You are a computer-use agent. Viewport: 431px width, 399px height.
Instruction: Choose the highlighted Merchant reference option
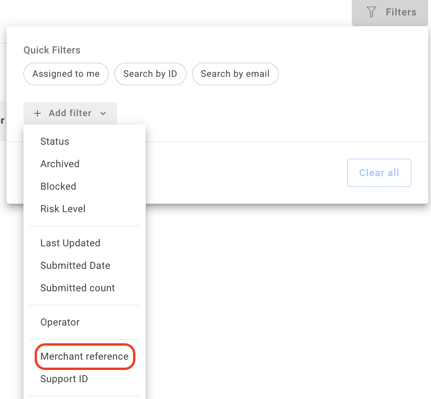click(x=85, y=356)
